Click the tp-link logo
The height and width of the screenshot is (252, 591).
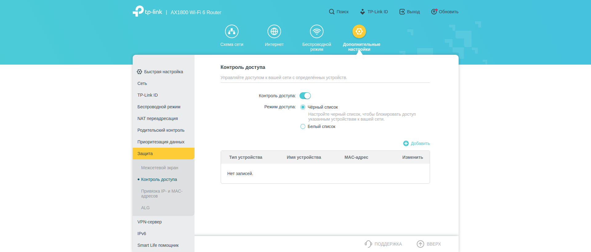coord(147,12)
